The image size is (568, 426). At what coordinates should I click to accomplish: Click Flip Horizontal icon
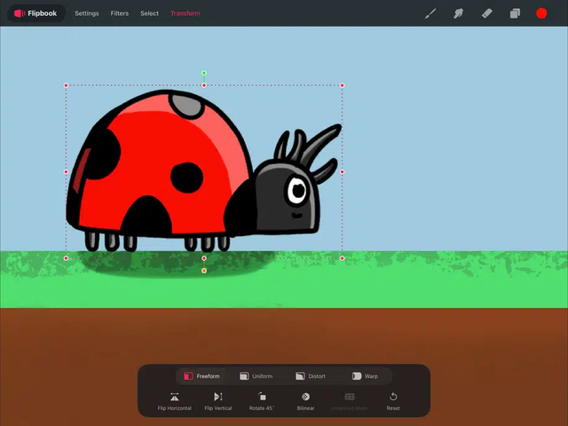coord(174,398)
